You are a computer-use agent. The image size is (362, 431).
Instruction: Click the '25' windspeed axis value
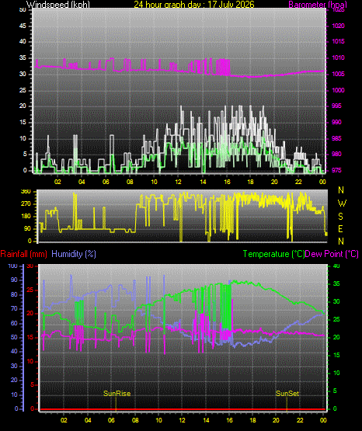[x=23, y=90]
